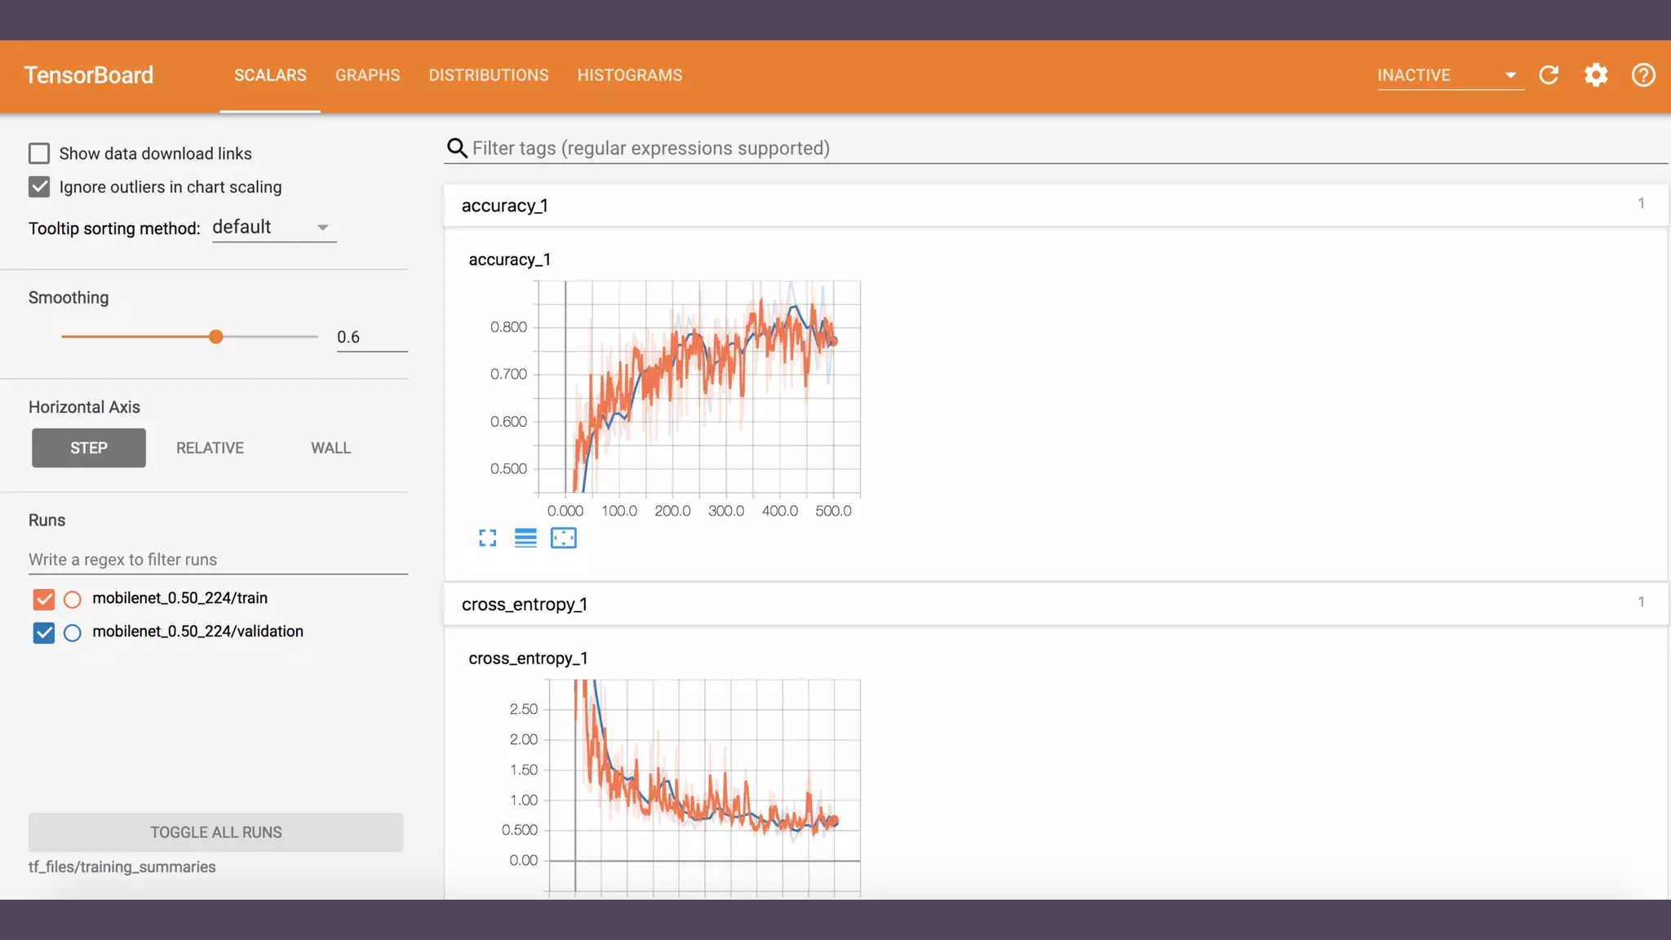Click the help question mark icon
This screenshot has height=940, width=1671.
point(1643,75)
